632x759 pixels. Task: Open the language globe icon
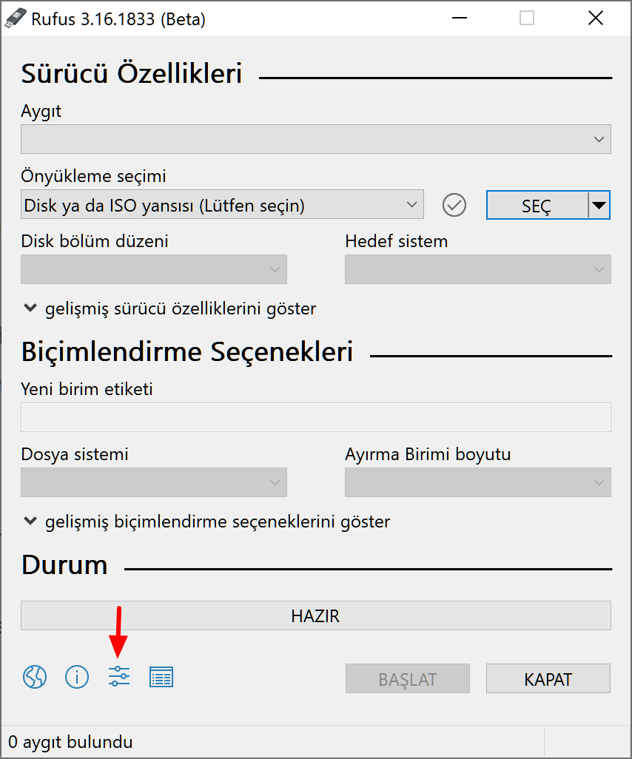(35, 676)
